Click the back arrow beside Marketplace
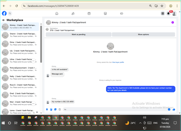The height and width of the screenshot is (131, 181). click(4, 20)
